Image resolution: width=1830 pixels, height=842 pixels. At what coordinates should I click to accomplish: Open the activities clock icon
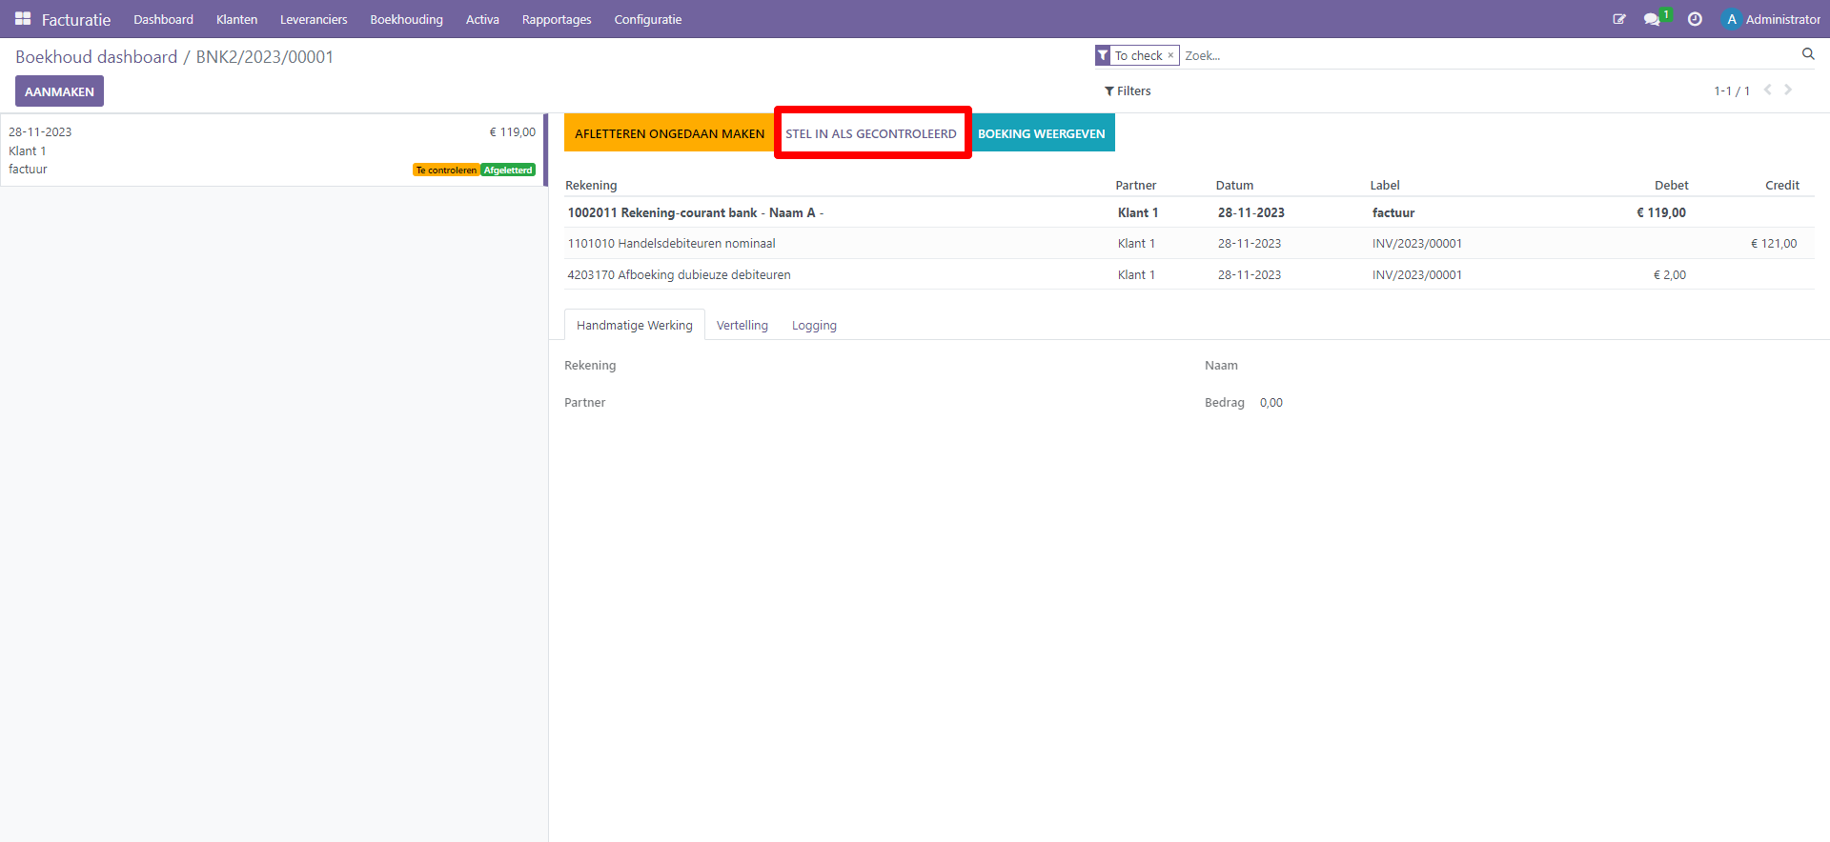1695,19
